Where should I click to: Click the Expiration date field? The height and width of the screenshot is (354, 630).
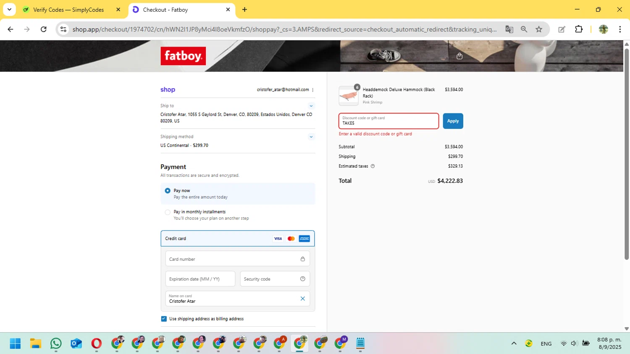(200, 279)
